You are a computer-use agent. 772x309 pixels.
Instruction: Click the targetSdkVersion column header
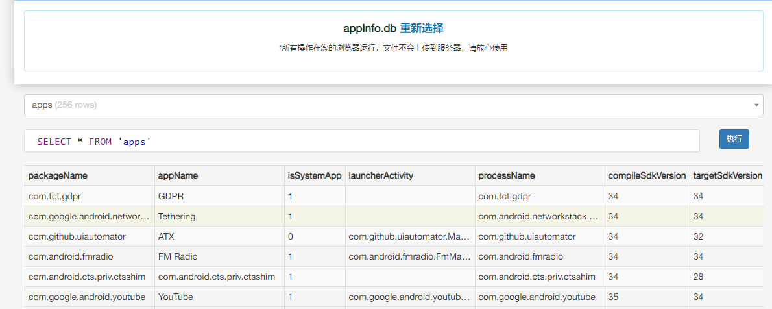coord(728,175)
